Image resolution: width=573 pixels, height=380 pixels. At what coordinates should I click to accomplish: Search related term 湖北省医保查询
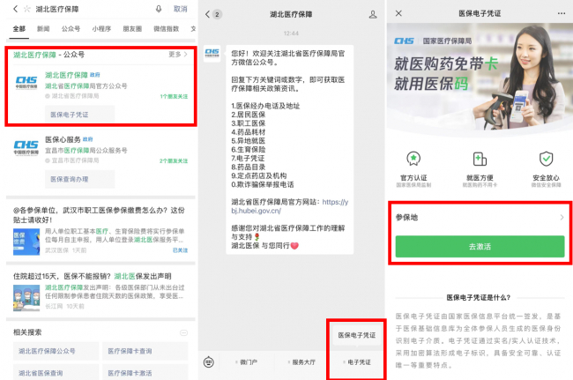[56, 372]
